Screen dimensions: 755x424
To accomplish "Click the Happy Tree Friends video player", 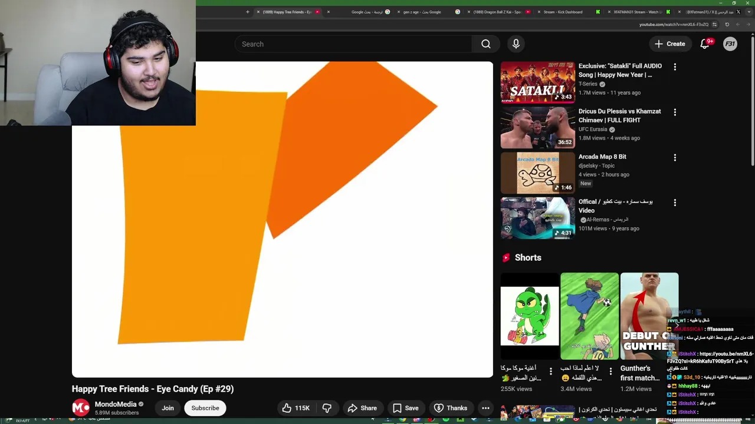I will click(282, 219).
